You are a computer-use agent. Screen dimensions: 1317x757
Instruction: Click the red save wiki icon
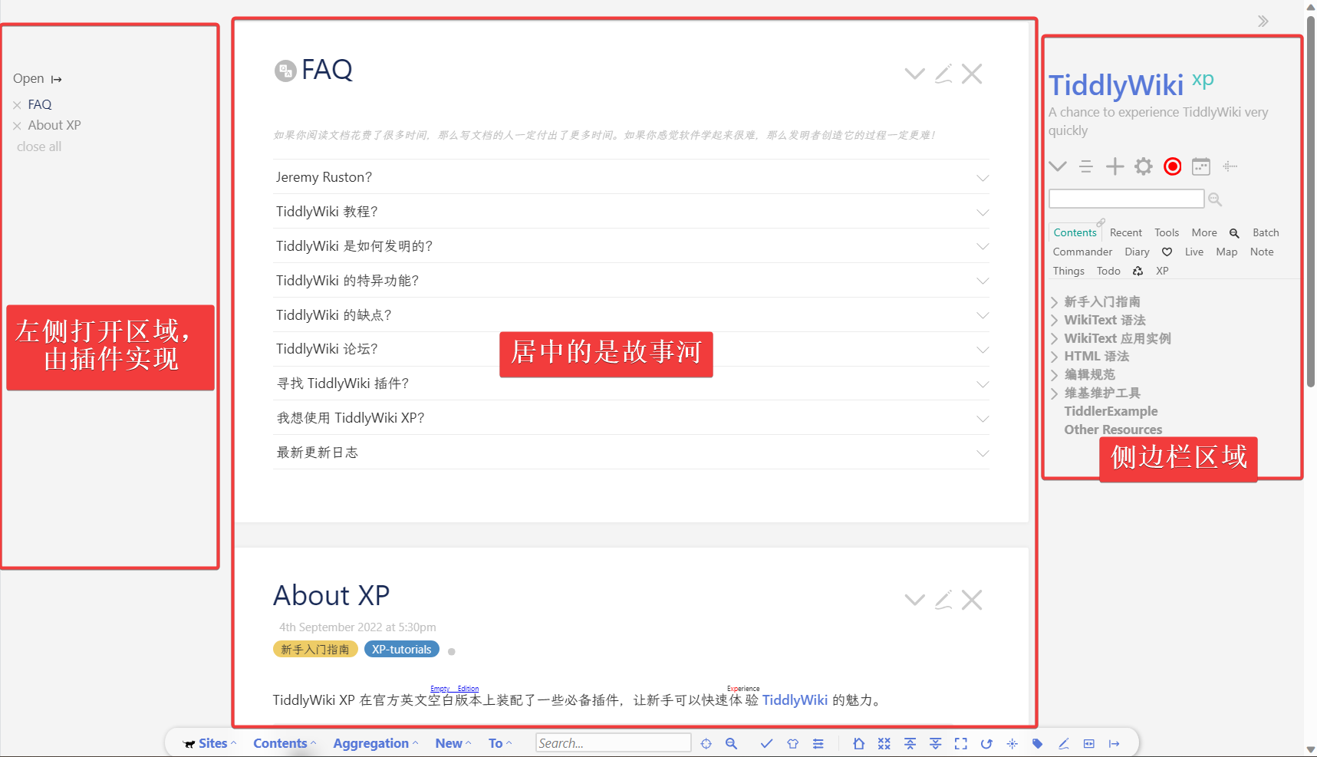[x=1173, y=166]
